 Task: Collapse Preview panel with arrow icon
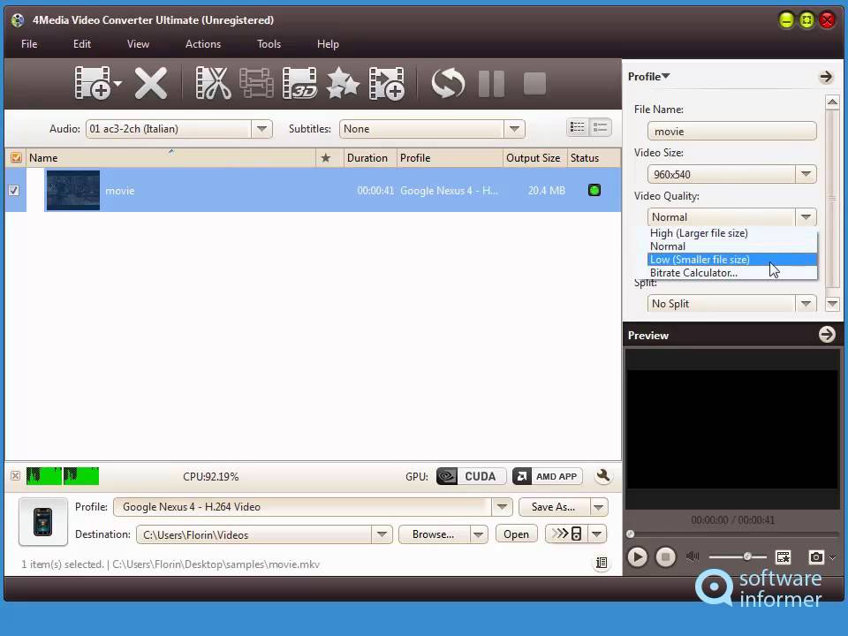pyautogui.click(x=827, y=335)
